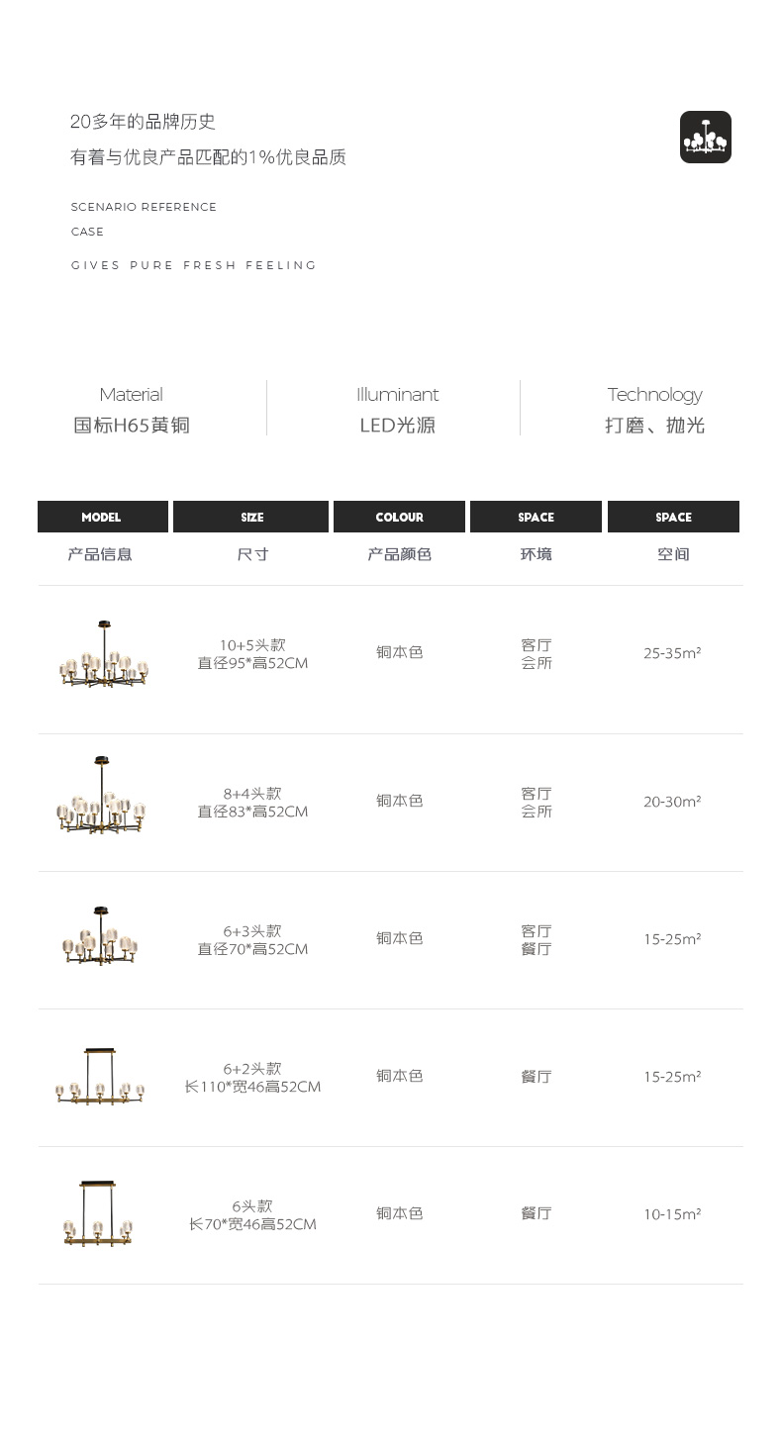782x1438 pixels.
Task: Click the SCENARIO REFERENCE text
Action: point(144,207)
